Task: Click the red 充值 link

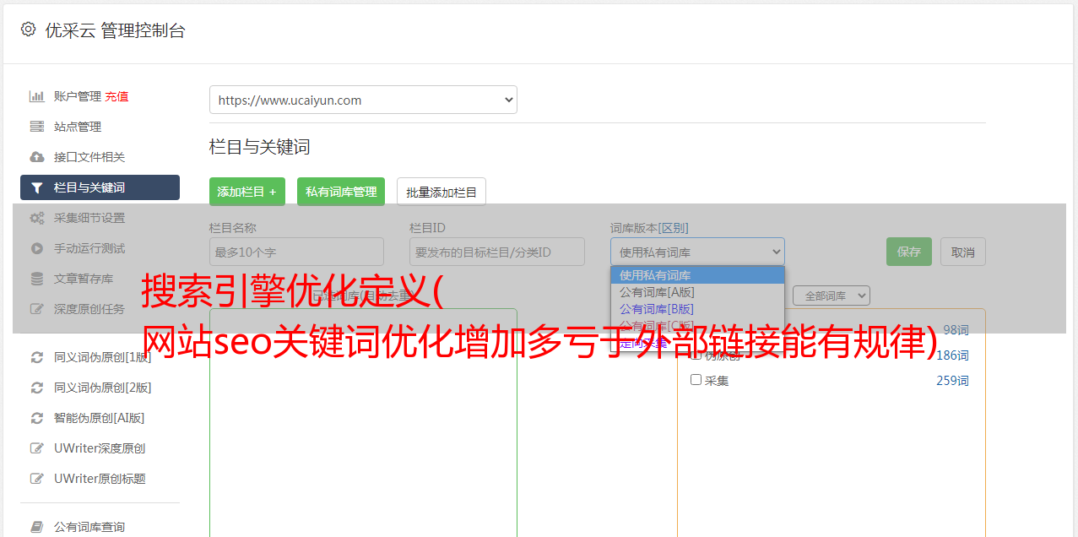Action: click(116, 96)
